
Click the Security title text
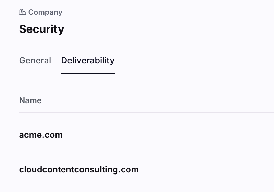pos(41,29)
